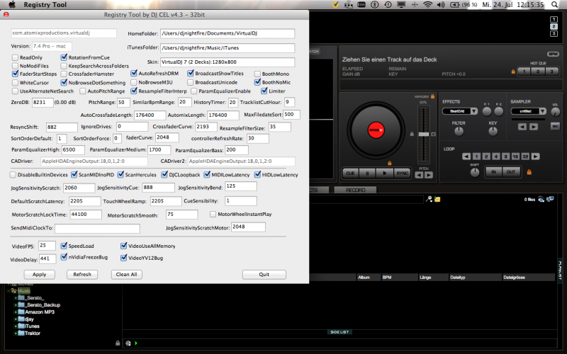567x354 pixels.
Task: Click the hot cue lock icon
Action: click(513, 72)
